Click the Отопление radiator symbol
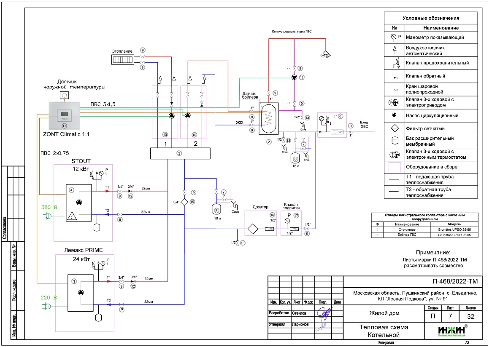This screenshot has height=347, width=492. (123, 60)
